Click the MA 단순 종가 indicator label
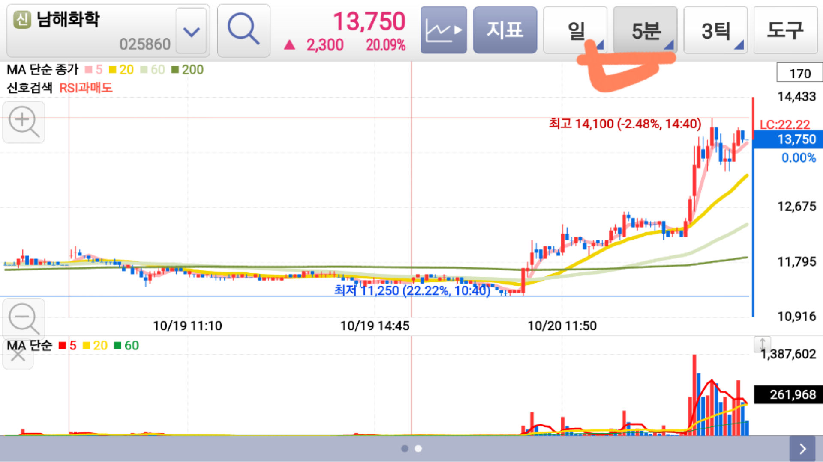The image size is (823, 462). coord(43,69)
